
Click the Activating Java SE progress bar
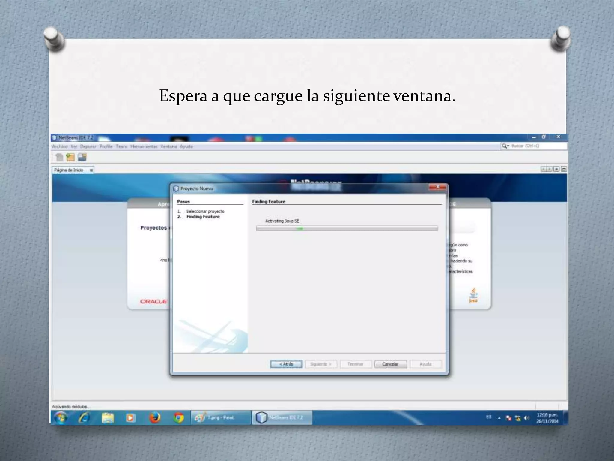(347, 229)
